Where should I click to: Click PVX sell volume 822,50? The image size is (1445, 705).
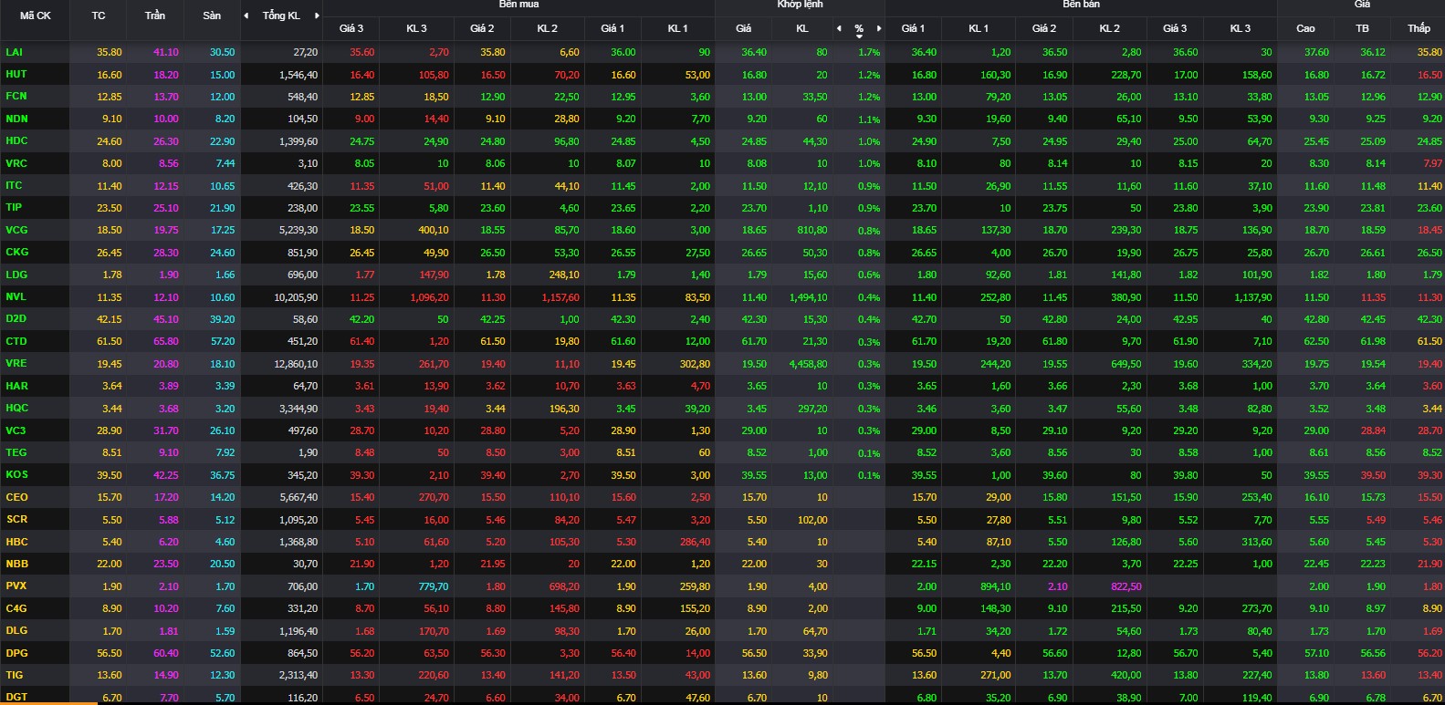1126,586
